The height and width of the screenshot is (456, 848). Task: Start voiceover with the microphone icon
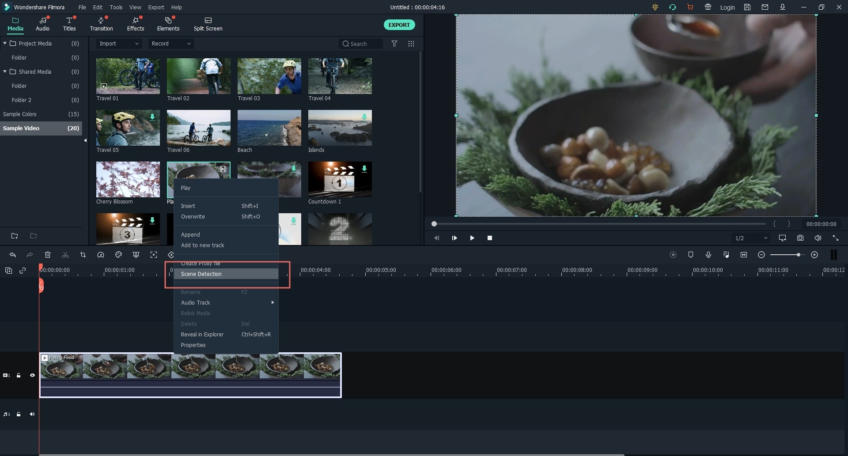(708, 255)
